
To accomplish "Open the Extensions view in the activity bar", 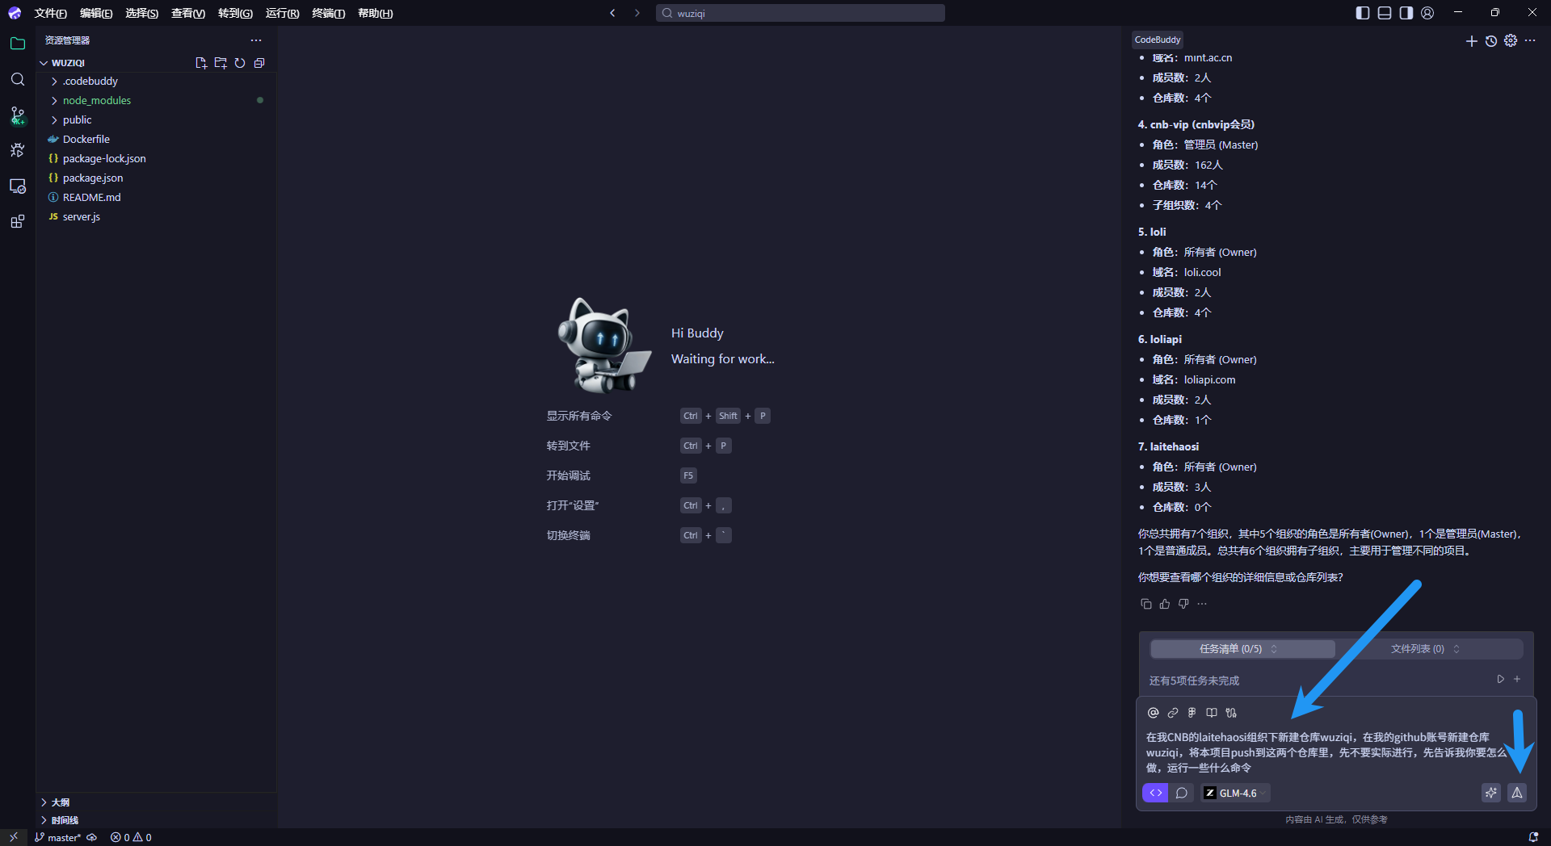I will [x=17, y=222].
